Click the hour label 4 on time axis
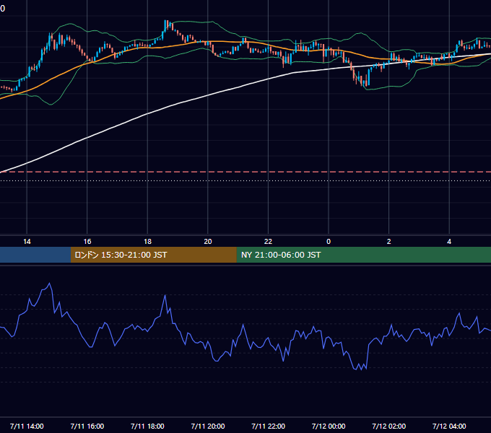Image resolution: width=491 pixels, height=433 pixels. (x=449, y=242)
